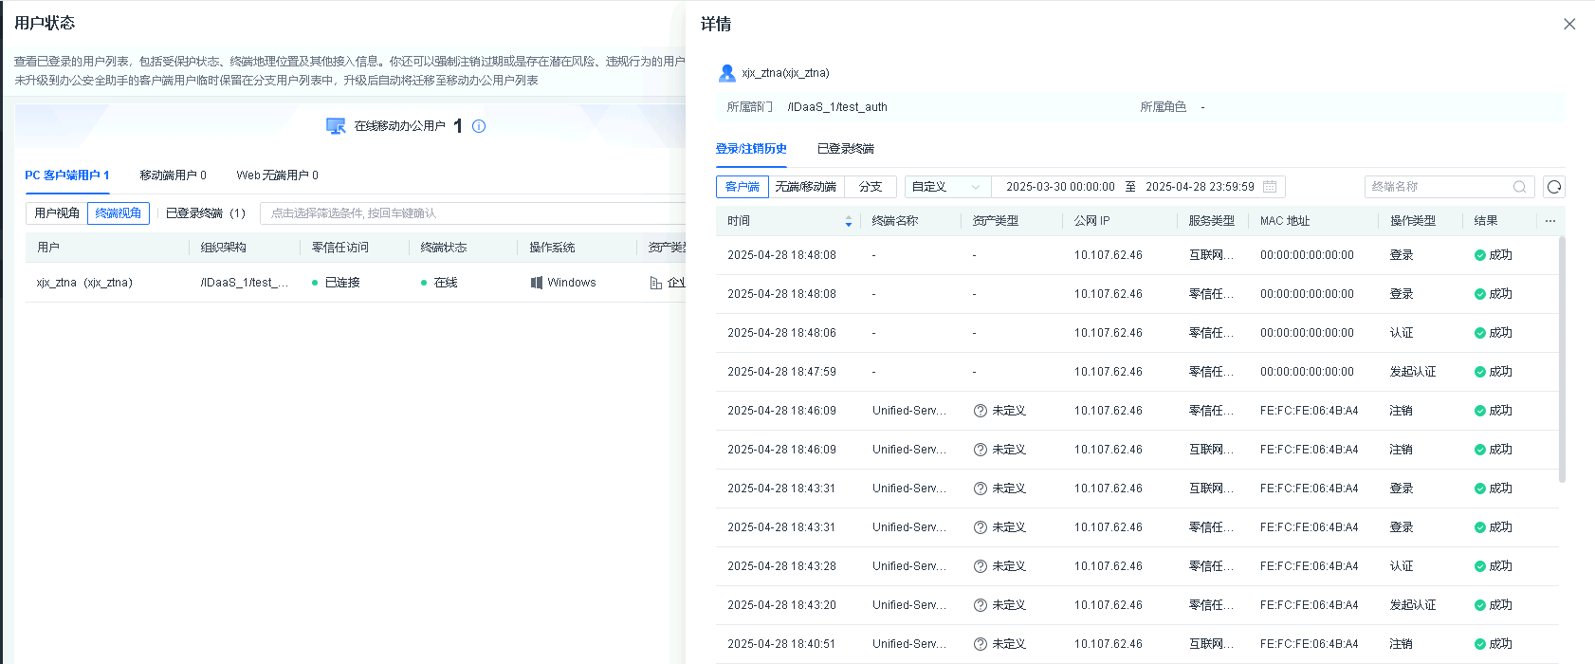Screen dimensions: 1595x664
Task: Close the 详情 details panel
Action: [1569, 25]
